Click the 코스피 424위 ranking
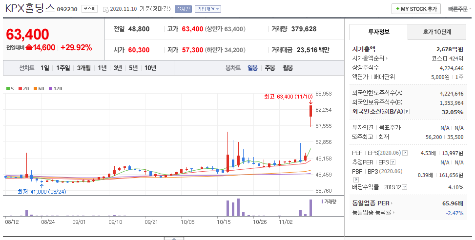The height and width of the screenshot is (240, 475). coord(448,59)
